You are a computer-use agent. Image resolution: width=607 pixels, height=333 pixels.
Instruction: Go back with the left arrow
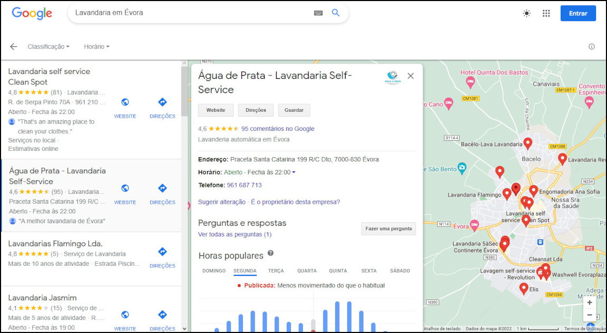click(14, 46)
